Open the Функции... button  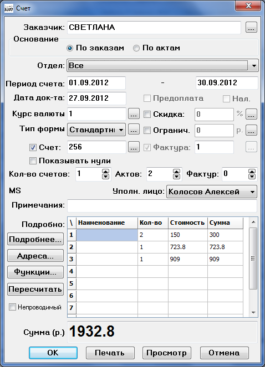click(x=35, y=272)
